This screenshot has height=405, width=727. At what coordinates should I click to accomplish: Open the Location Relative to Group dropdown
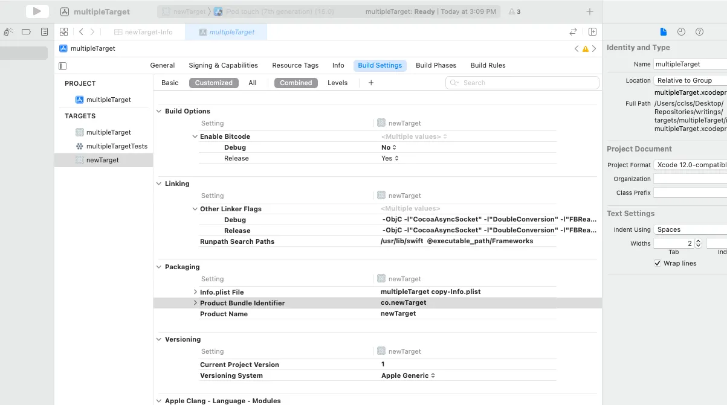(690, 80)
